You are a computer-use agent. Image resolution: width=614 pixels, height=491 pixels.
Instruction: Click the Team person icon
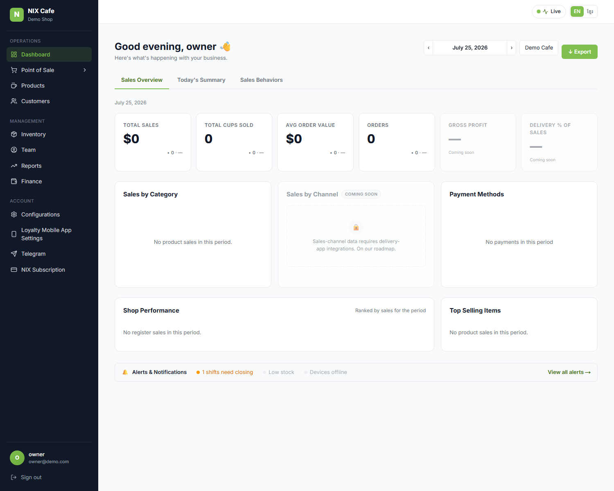[14, 150]
